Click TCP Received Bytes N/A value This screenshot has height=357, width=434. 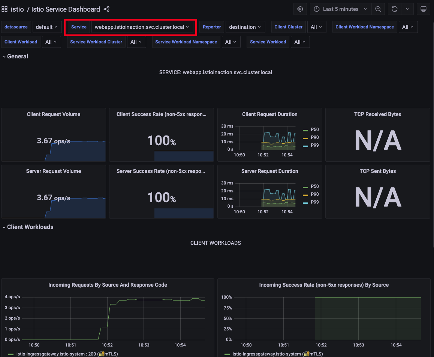click(x=378, y=141)
